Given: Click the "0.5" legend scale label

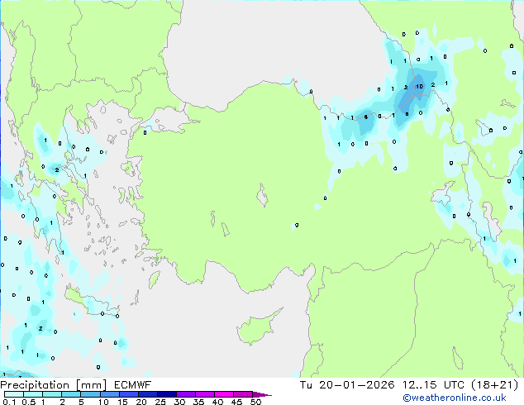Looking at the screenshot, I should [29, 402].
